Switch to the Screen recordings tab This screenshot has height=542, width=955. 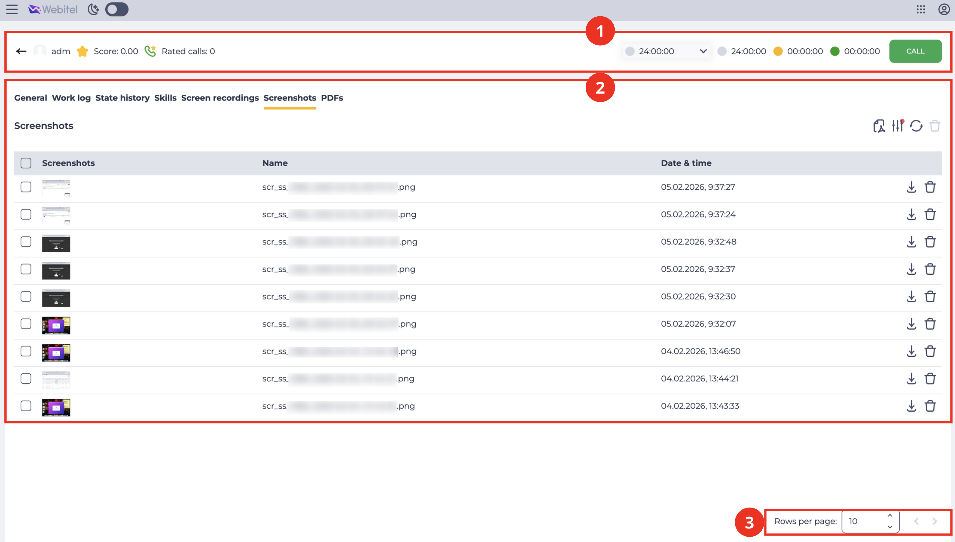click(x=220, y=98)
